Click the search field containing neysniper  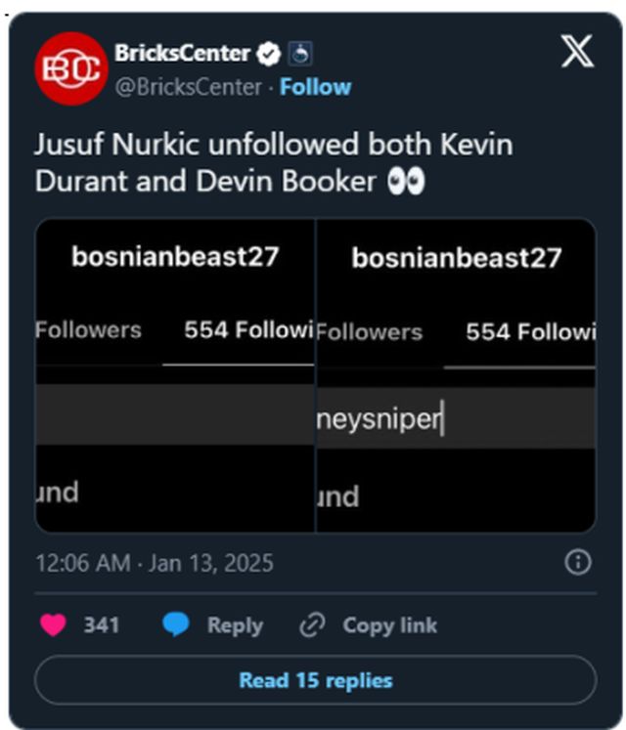coord(455,419)
